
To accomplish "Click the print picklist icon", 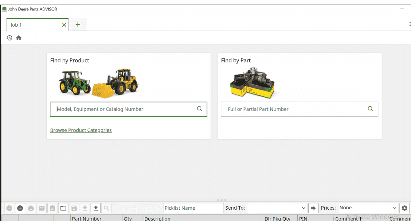I will click(31, 208).
